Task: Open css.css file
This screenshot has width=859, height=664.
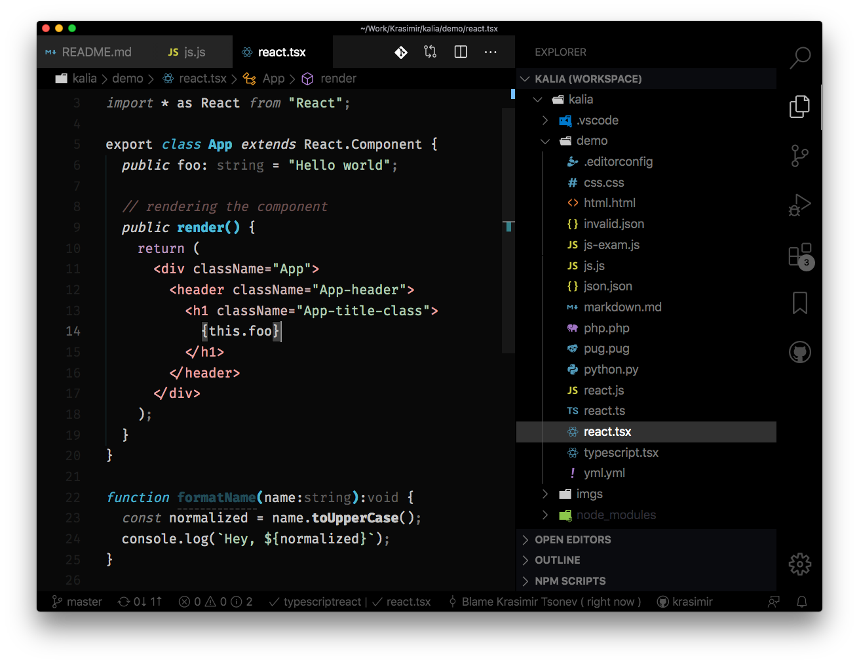Action: click(x=646, y=183)
